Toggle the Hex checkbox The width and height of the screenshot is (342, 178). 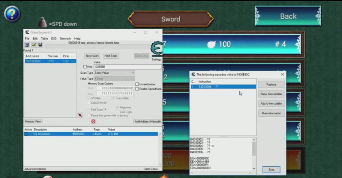pos(85,67)
